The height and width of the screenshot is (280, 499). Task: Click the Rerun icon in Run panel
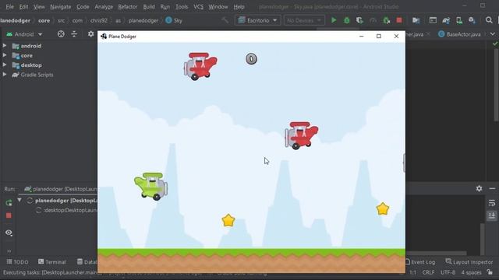pos(9,202)
